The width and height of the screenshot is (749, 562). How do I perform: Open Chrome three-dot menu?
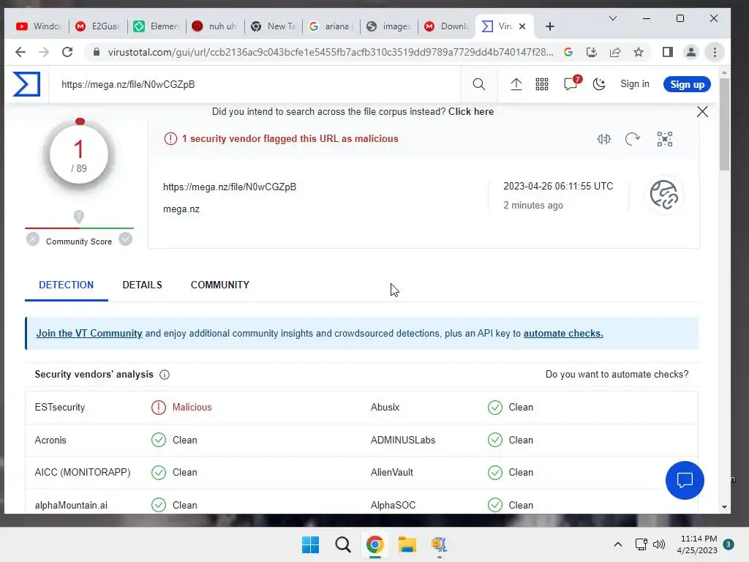point(715,52)
